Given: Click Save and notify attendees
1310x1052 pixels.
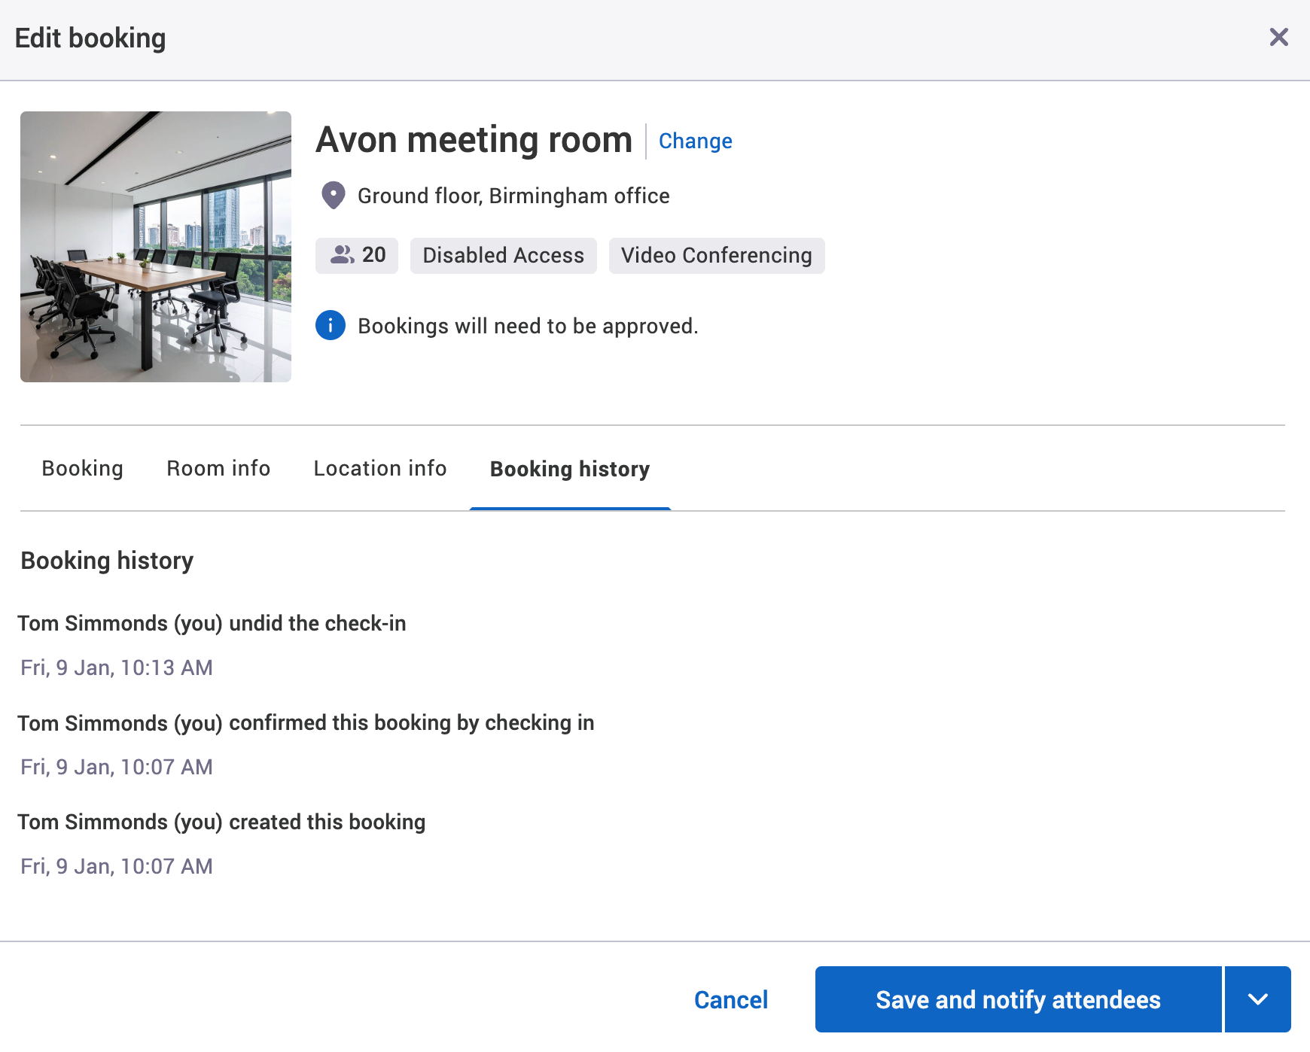Looking at the screenshot, I should coord(1018,999).
